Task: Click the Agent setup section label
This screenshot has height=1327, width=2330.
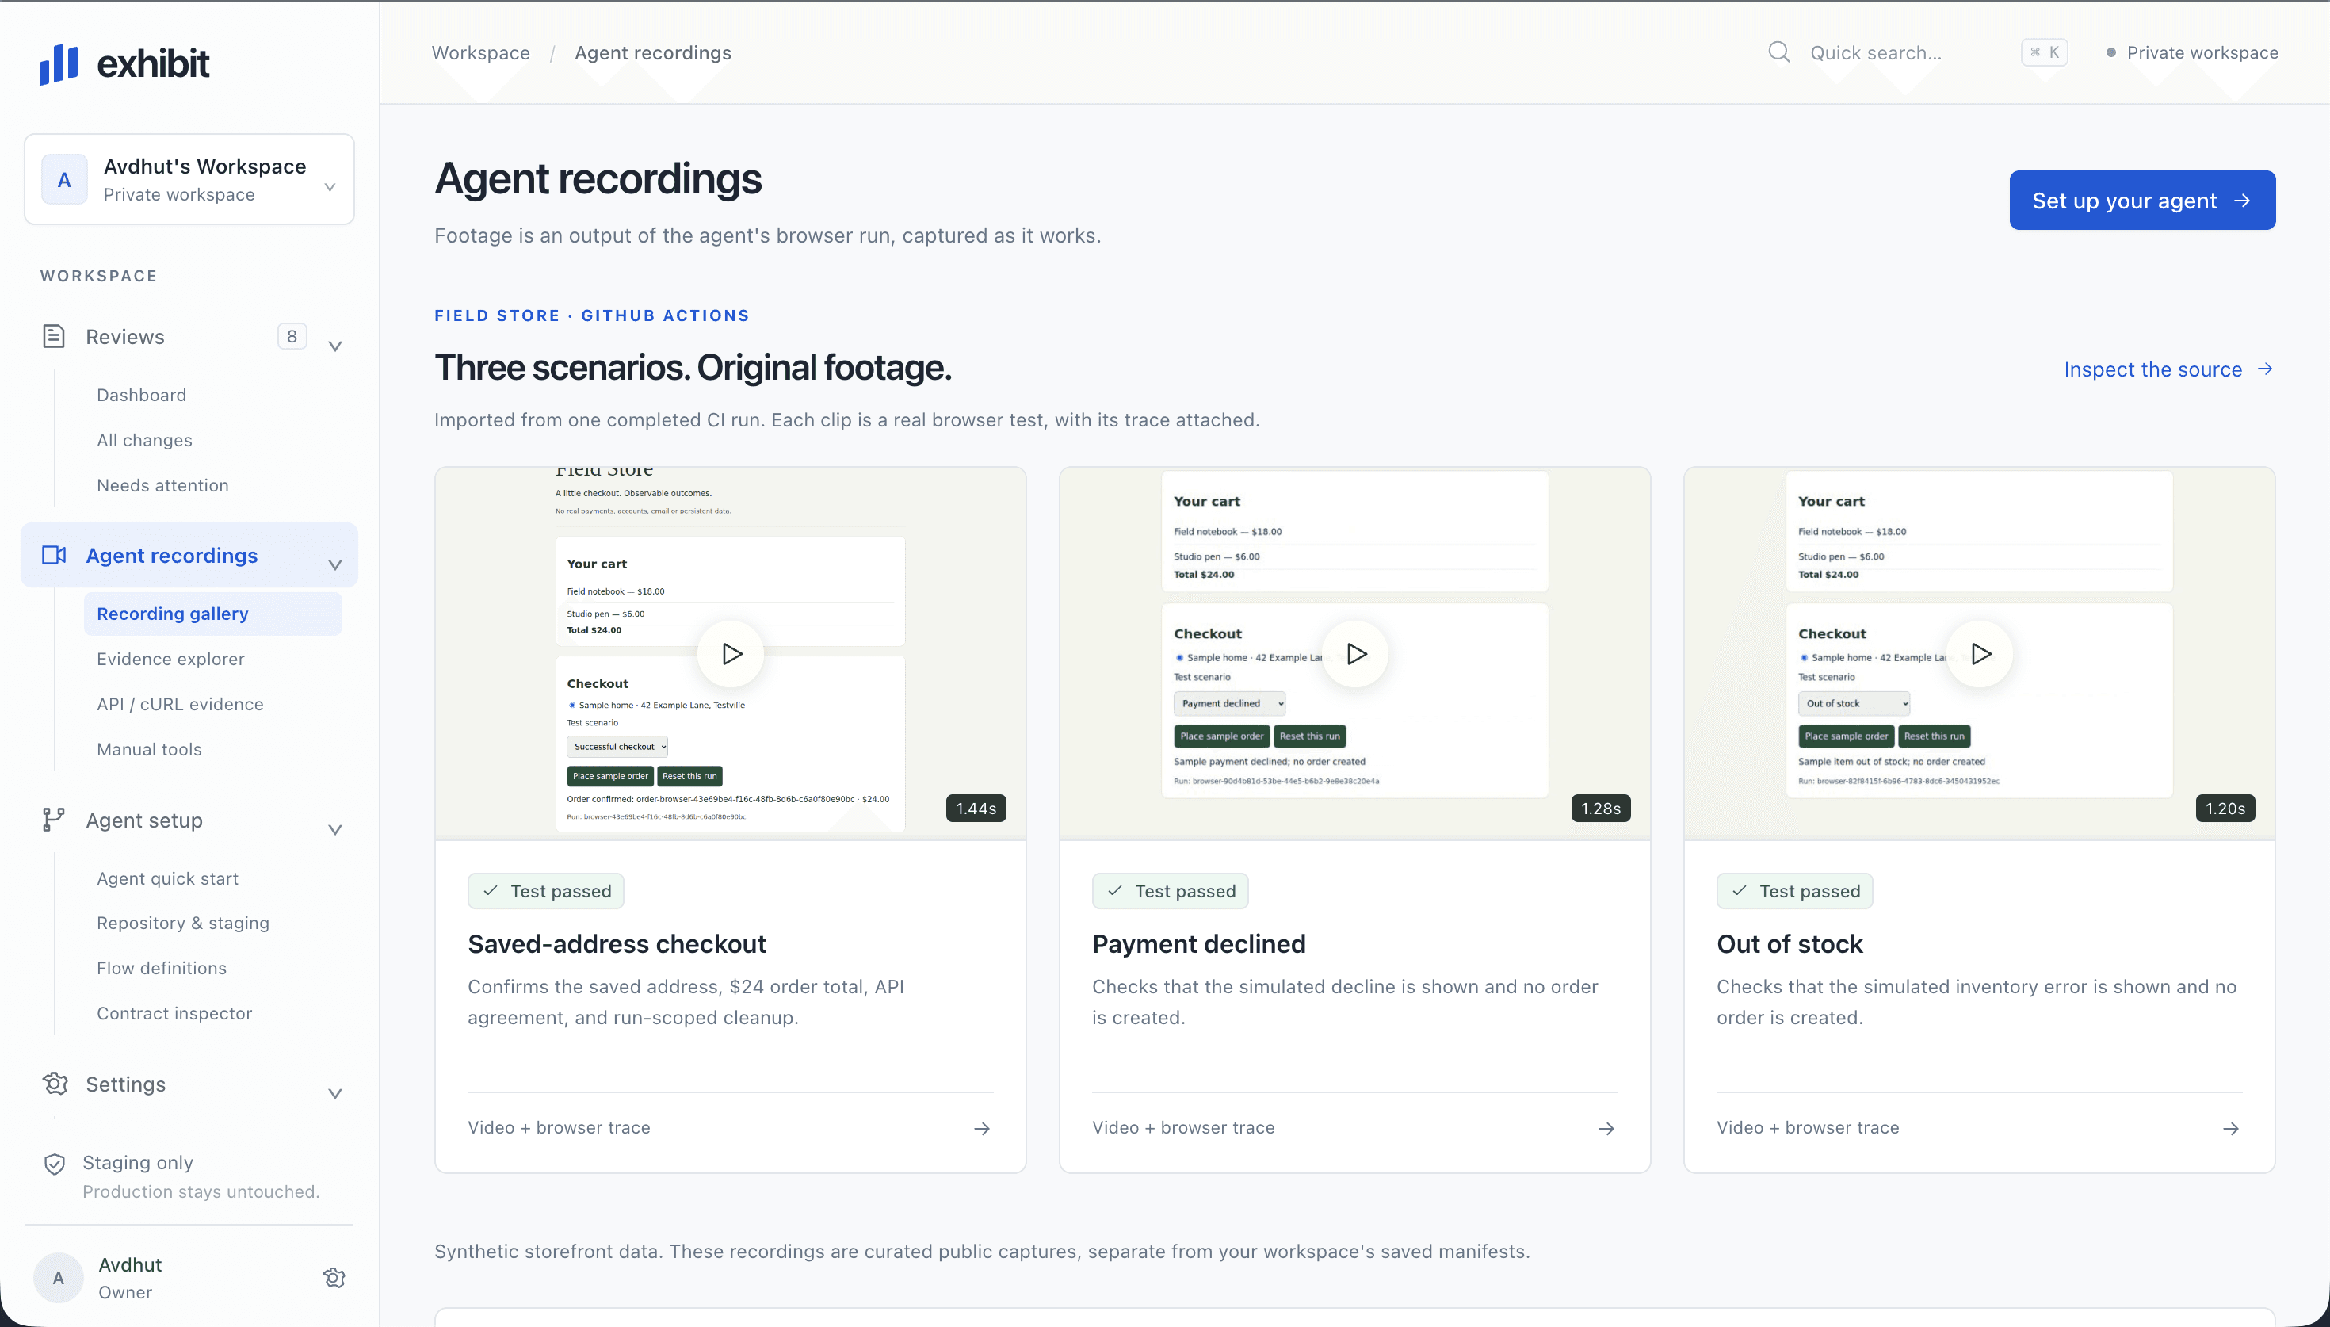Action: tap(144, 820)
